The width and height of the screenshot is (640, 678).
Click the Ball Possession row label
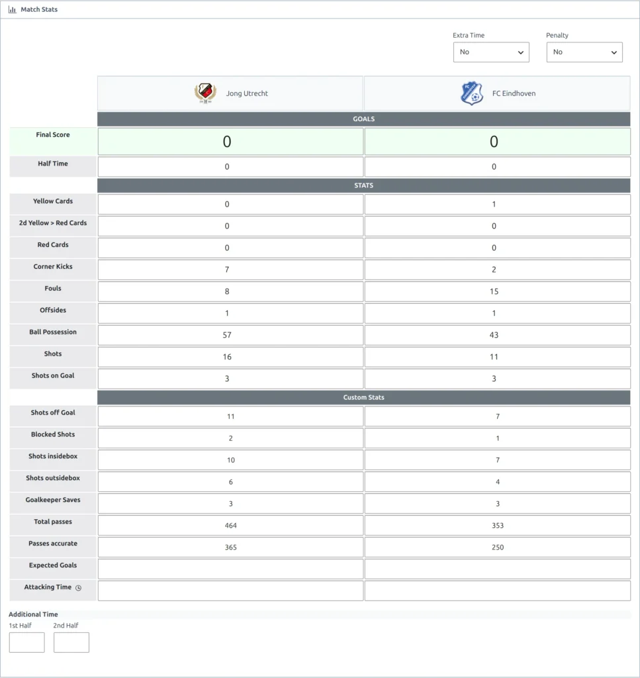coord(53,332)
